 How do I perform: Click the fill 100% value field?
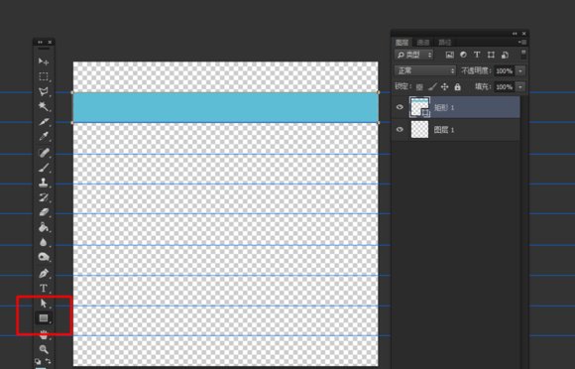[505, 87]
